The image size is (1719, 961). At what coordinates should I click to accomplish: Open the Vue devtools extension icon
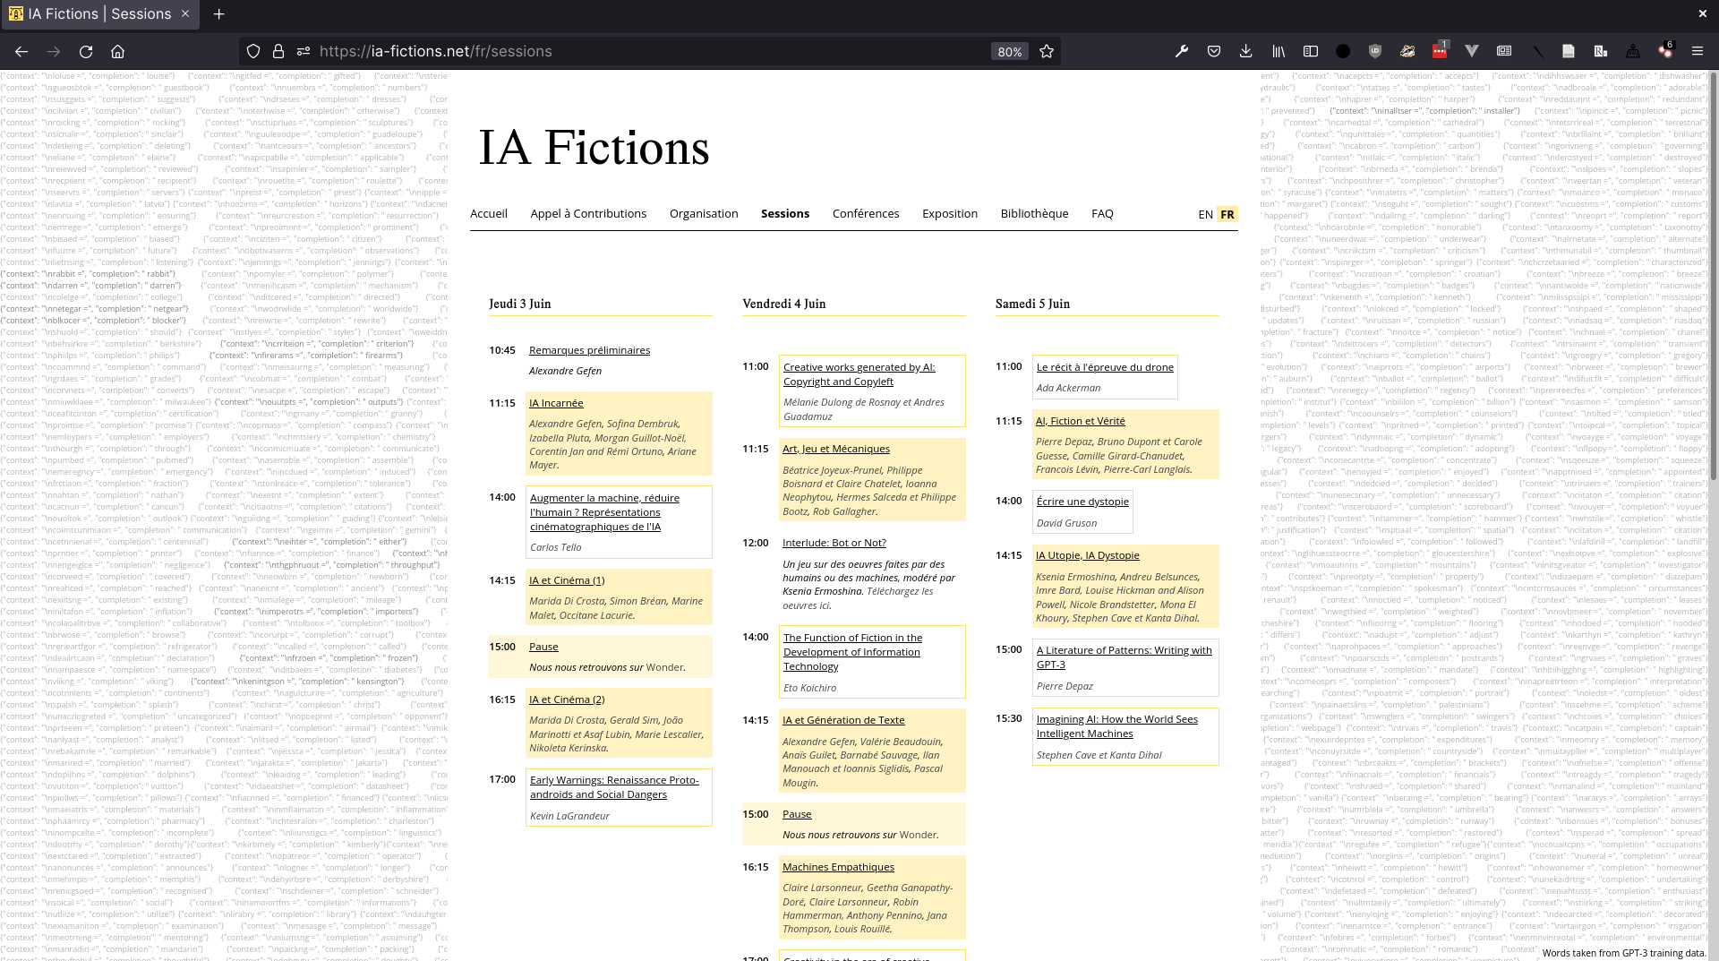click(x=1472, y=51)
